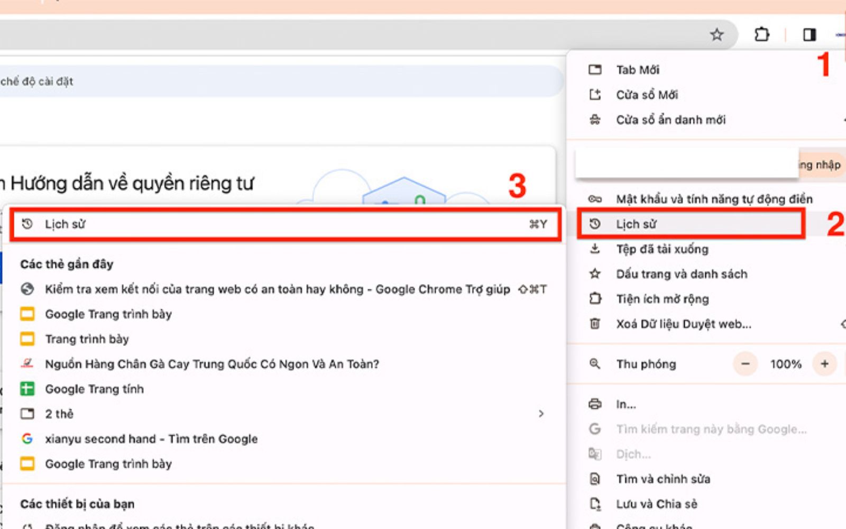Click the translate icon beside Dịch...

595,454
